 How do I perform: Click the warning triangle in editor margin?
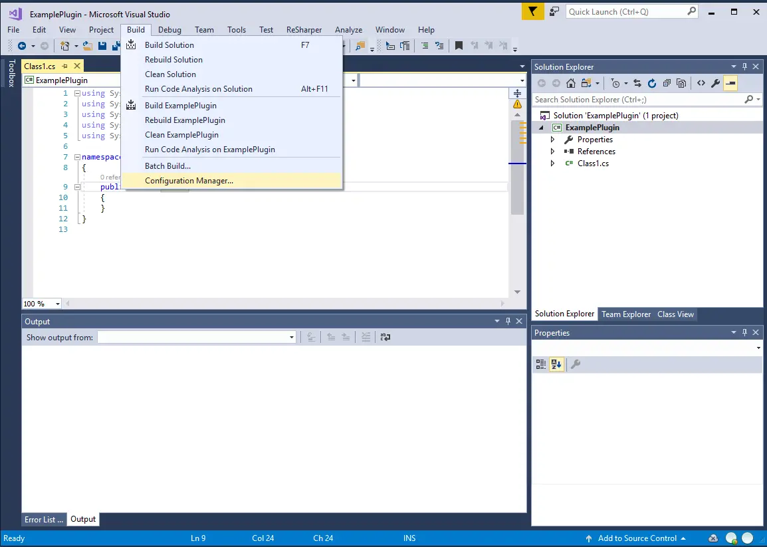point(517,104)
